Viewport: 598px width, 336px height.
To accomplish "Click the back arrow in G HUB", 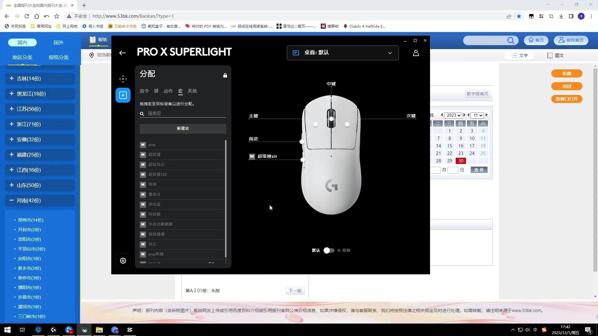I will (122, 53).
